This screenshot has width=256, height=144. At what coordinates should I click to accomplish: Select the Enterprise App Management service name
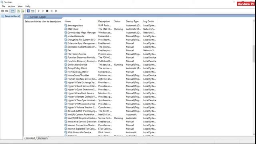(82, 43)
